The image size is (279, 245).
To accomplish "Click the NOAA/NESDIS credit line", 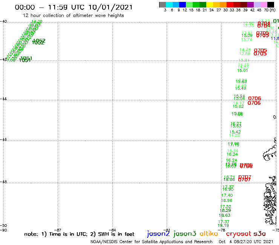I will point(152,242).
